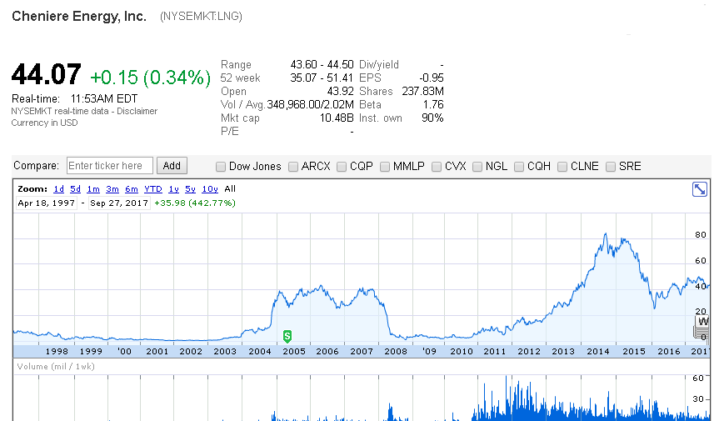Click the 1998 label on timeline
714x421 pixels.
pos(57,351)
